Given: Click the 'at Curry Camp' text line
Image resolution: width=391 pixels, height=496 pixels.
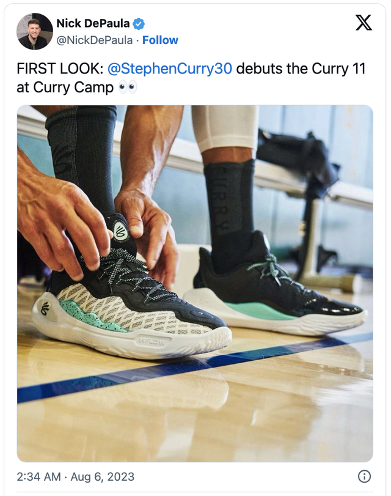Looking at the screenshot, I should (x=65, y=87).
